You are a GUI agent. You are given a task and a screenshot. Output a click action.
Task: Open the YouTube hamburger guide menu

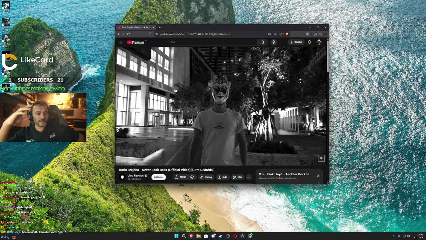click(x=121, y=42)
